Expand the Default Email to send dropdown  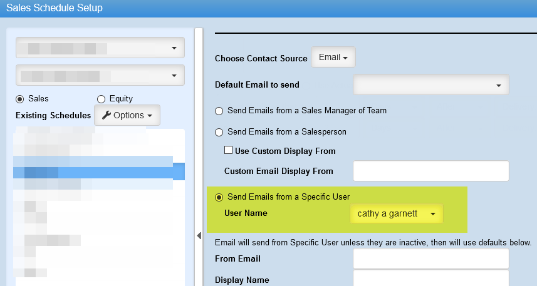[430, 85]
